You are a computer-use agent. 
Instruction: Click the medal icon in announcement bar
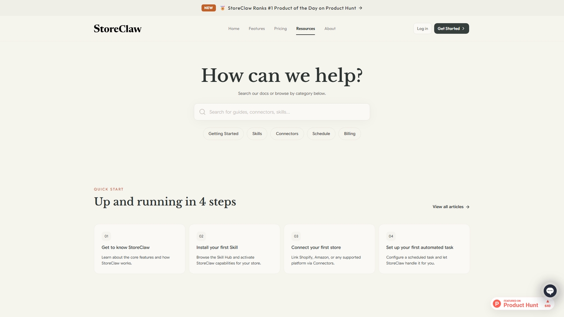pyautogui.click(x=223, y=8)
